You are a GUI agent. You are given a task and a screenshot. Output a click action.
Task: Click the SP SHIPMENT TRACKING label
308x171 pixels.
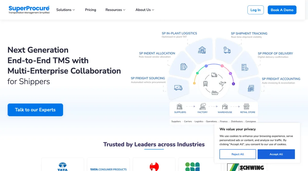pos(249,33)
